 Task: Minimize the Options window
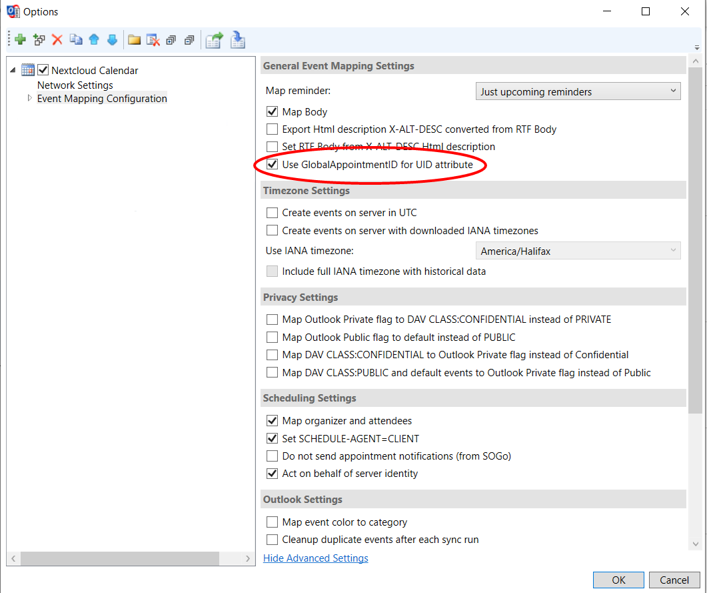(607, 11)
